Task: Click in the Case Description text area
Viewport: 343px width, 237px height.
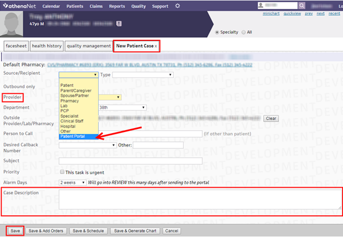Action: click(x=200, y=199)
